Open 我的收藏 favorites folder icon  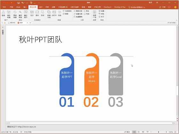[9, 12]
